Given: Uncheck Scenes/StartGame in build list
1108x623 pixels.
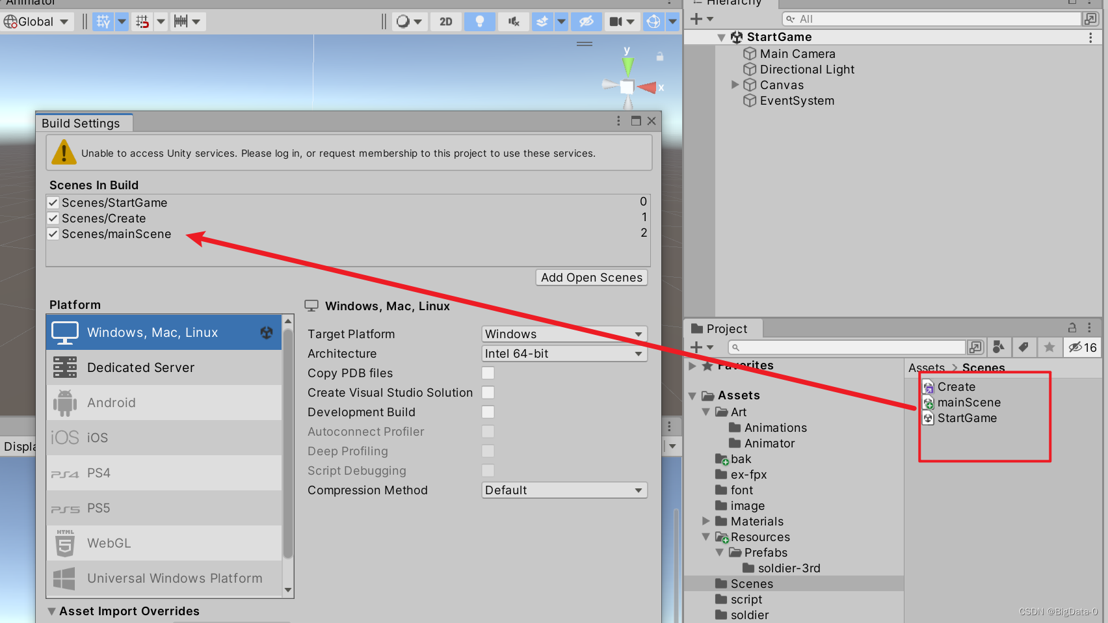Looking at the screenshot, I should 53,203.
